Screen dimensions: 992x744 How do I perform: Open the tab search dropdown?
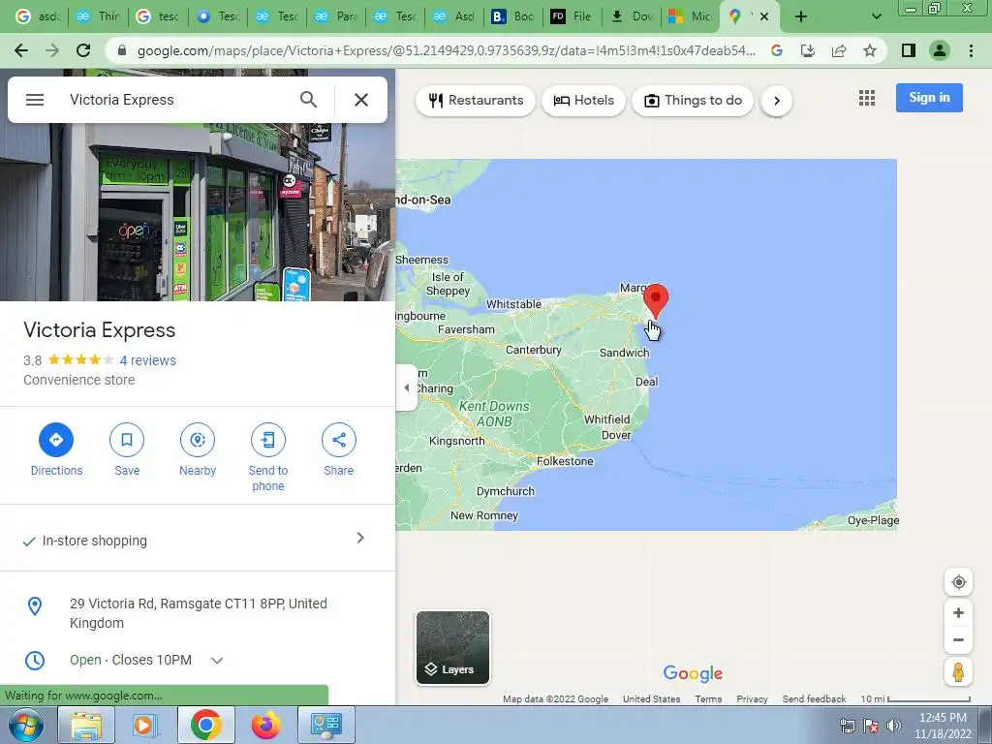point(876,17)
